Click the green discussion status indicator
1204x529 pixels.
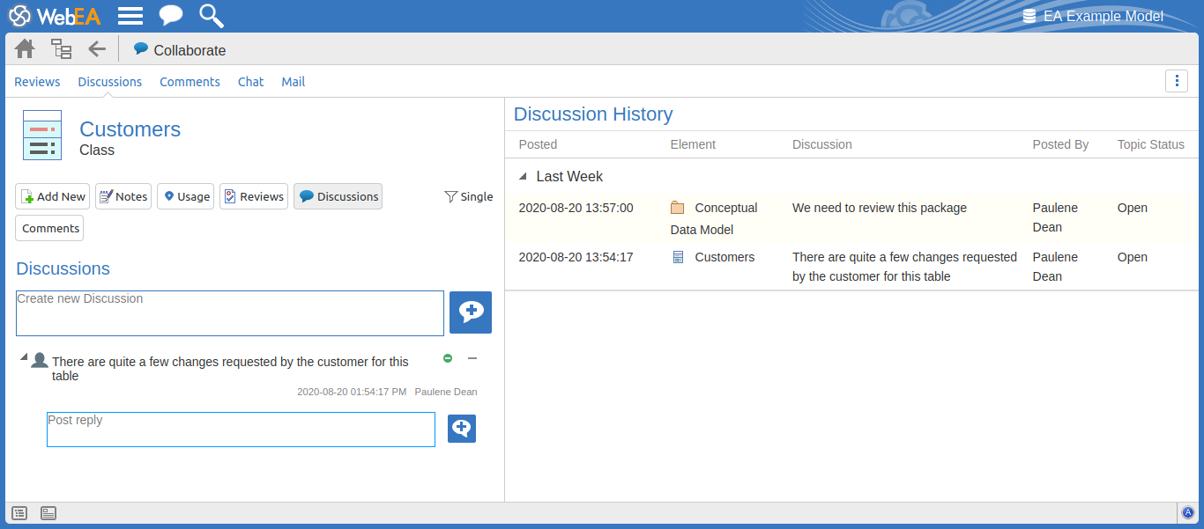click(x=448, y=358)
